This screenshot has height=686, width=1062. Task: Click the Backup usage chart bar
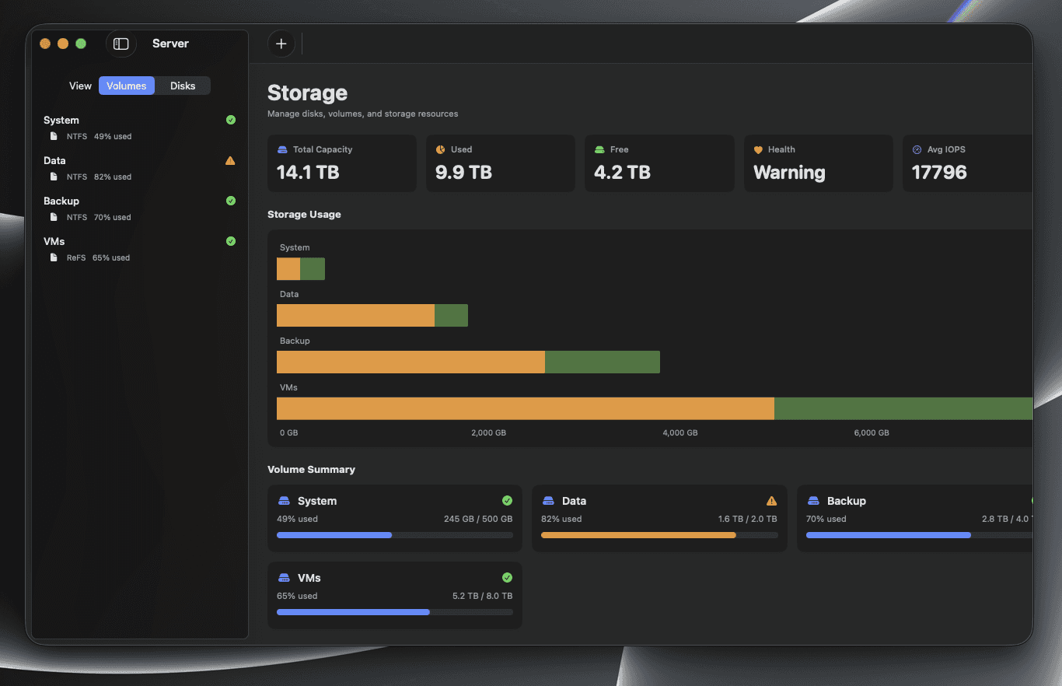(468, 362)
